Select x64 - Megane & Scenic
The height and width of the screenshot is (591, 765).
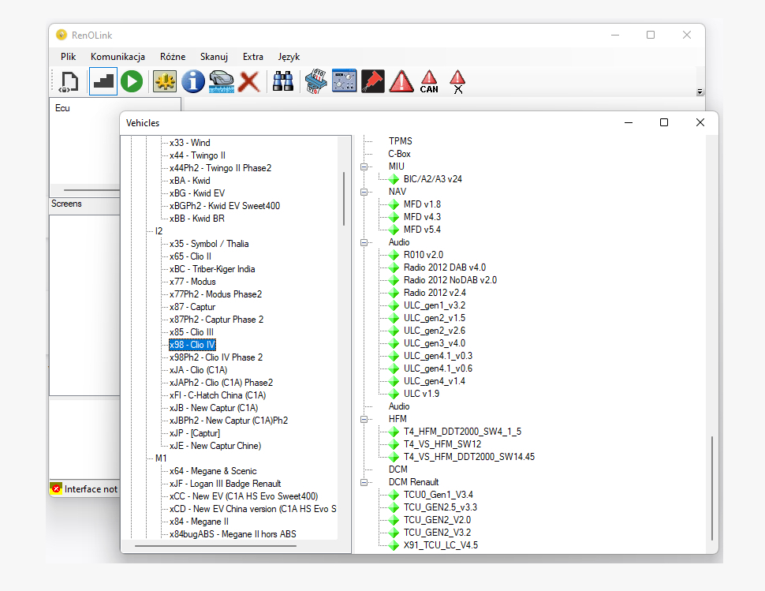tap(213, 471)
